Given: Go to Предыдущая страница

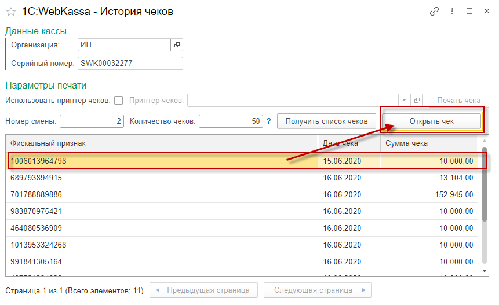Looking at the screenshot, I should click(x=203, y=290).
